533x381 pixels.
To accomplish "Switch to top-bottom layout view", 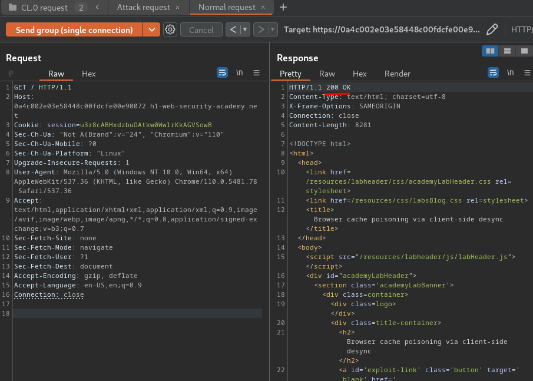I will click(507, 51).
